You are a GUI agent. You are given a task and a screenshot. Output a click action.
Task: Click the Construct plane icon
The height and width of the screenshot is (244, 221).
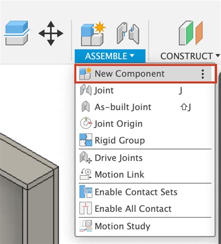click(191, 33)
